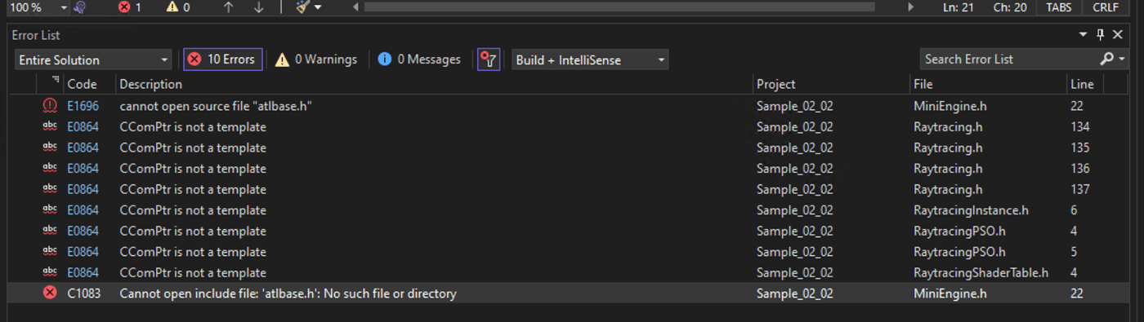Toggle the clear filter funnel icon

(x=489, y=60)
